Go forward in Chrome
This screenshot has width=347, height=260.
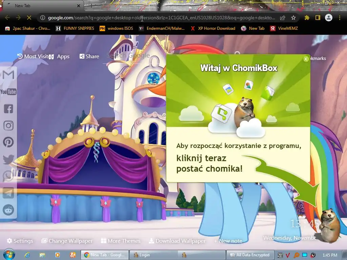[18, 18]
